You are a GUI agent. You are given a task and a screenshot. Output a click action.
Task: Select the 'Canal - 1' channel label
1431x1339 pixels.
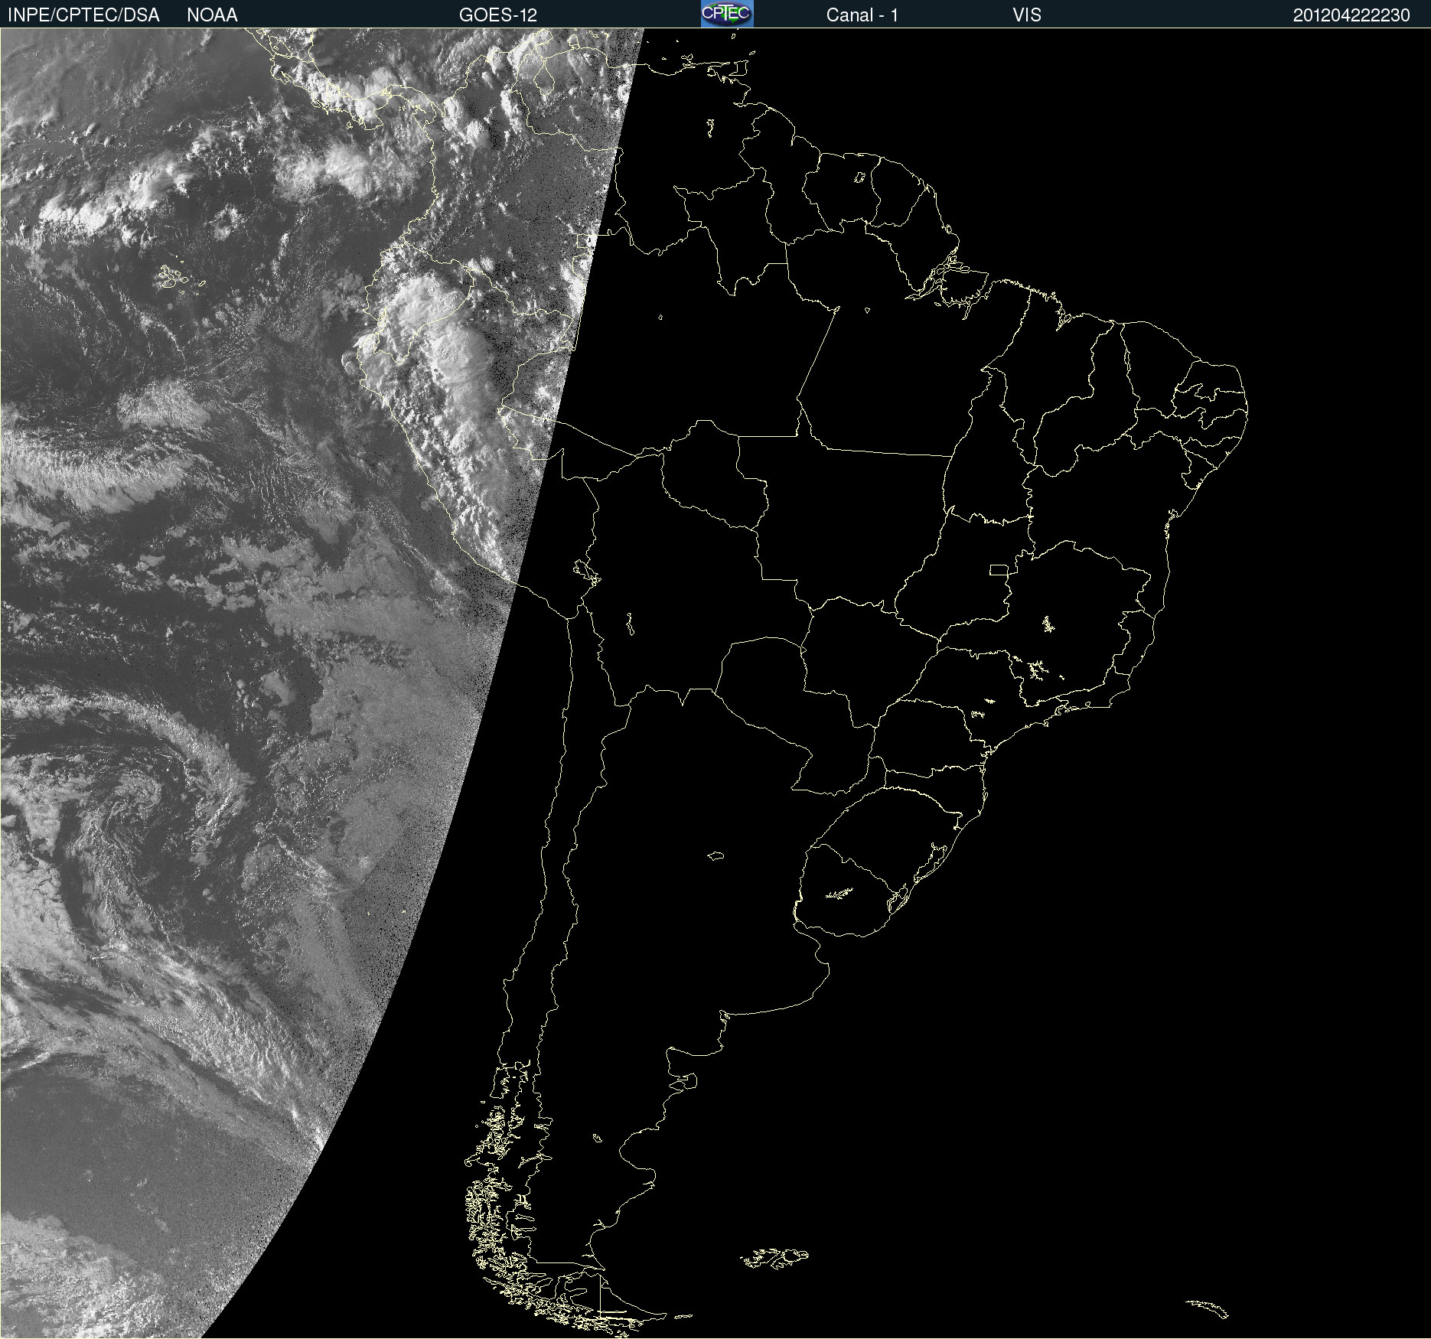[x=862, y=15]
